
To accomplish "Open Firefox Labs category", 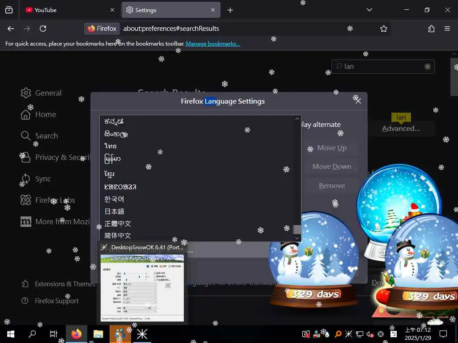I will pyautogui.click(x=47, y=200).
